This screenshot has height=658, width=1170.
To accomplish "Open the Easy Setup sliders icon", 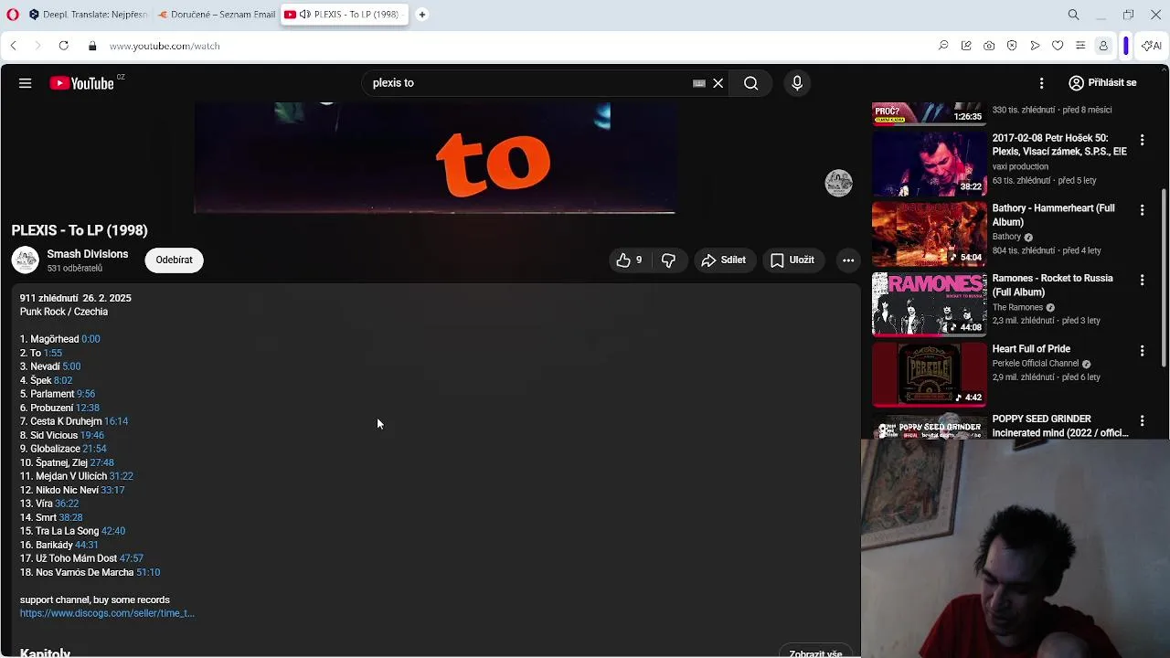I will [x=1080, y=46].
